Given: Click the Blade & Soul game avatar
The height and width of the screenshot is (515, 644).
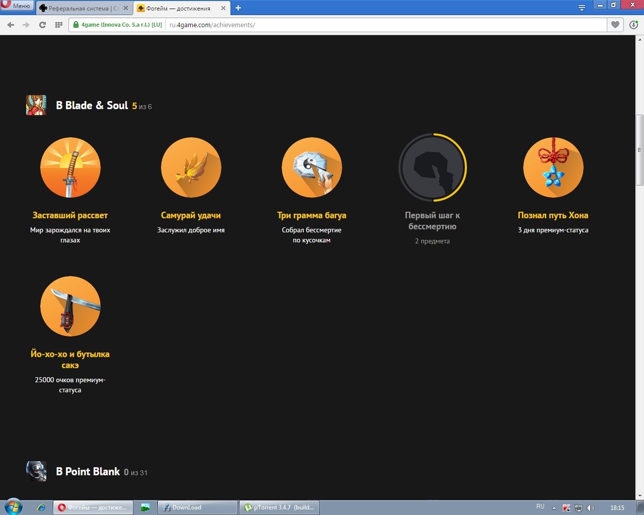Looking at the screenshot, I should tap(36, 105).
